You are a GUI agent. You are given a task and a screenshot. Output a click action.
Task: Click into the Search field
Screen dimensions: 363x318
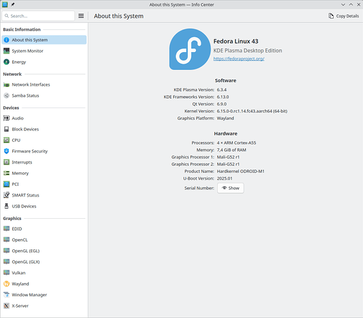38,16
